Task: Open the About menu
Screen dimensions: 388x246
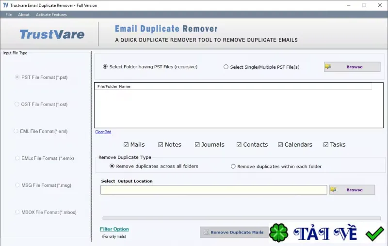Action: click(x=23, y=15)
